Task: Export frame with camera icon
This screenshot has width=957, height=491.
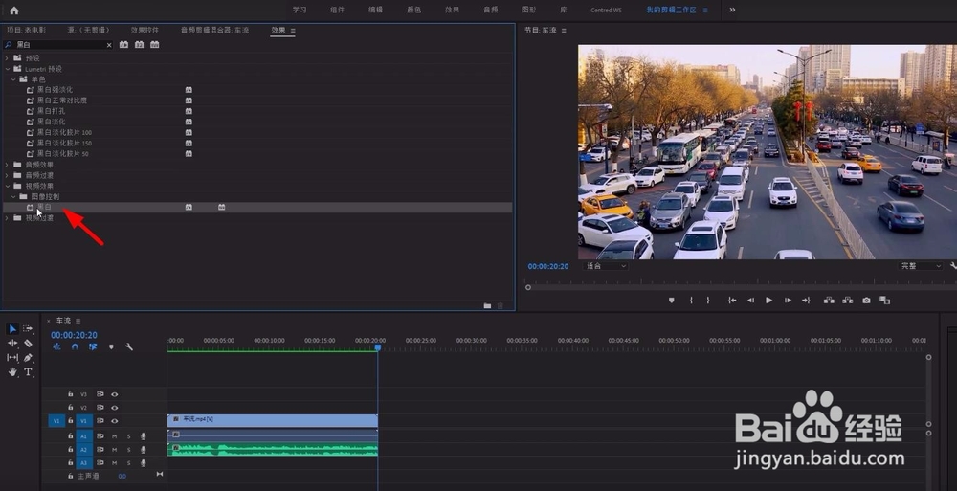Action: click(866, 301)
